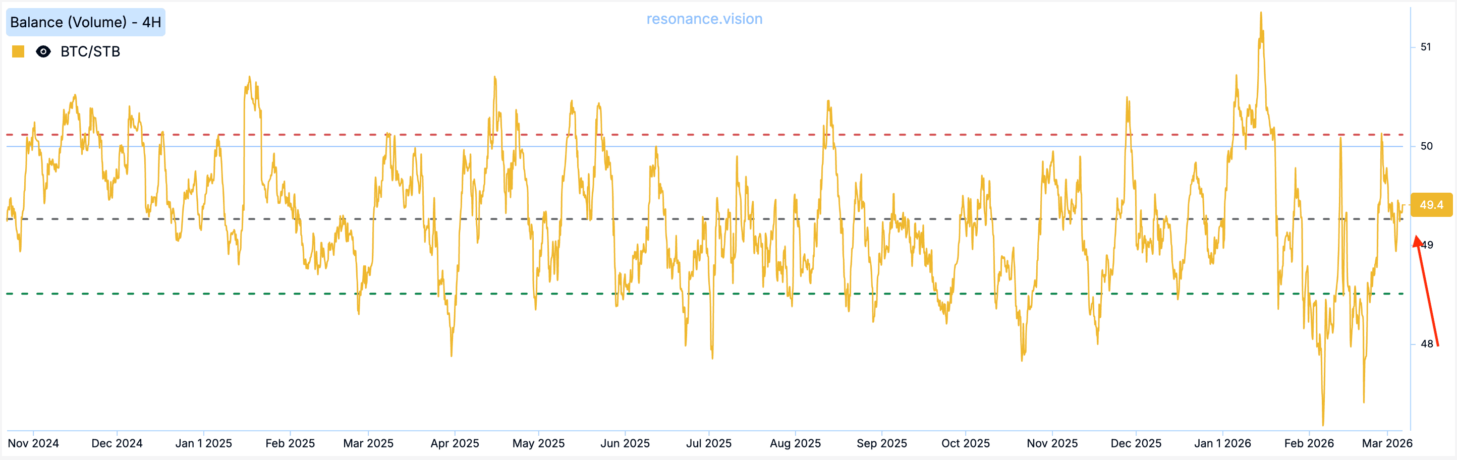Click the 49.4 current value price tag
Screen dimensions: 1457x460
coord(1431,205)
